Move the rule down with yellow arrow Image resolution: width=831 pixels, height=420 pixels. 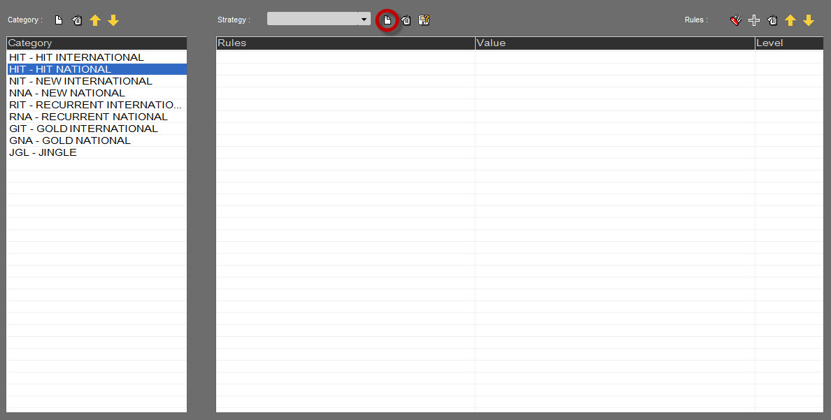(809, 20)
